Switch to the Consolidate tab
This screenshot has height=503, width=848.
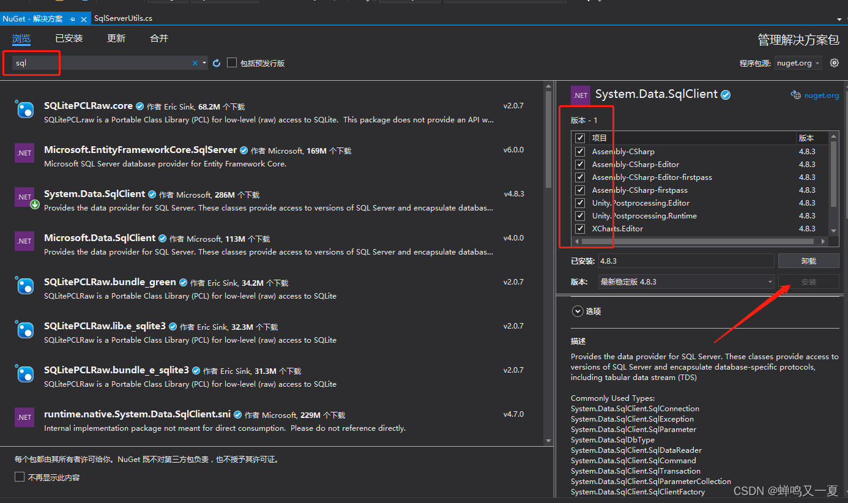159,39
